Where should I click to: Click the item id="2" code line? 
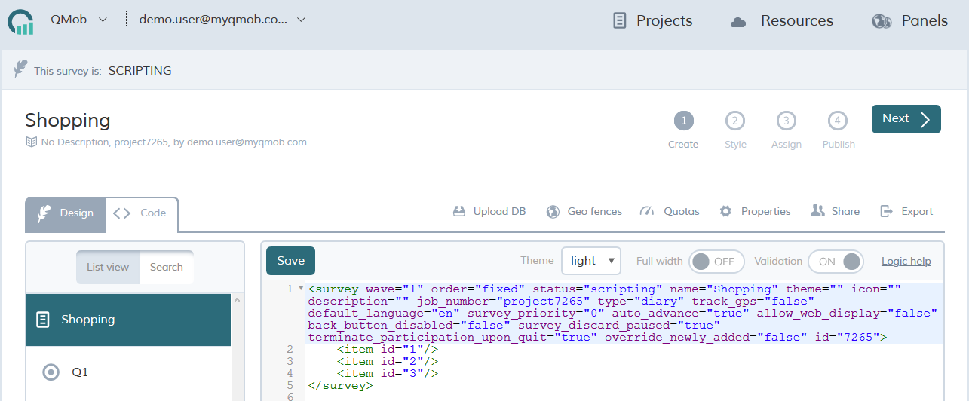388,361
